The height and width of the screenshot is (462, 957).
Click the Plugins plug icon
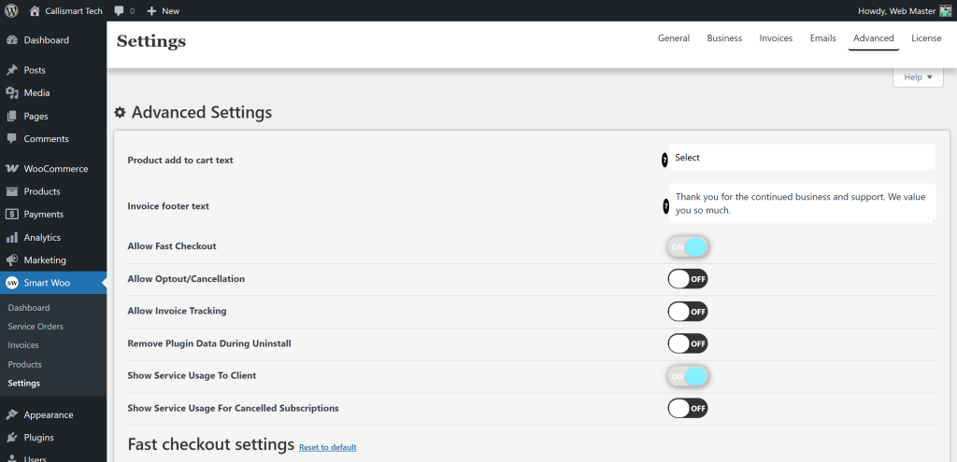[x=11, y=438]
